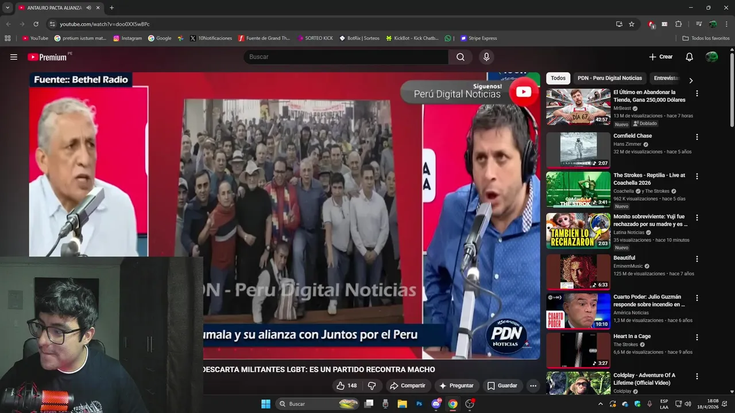The height and width of the screenshot is (413, 735).
Task: Open the BotRix | Sorteos bookmark
Action: 359,38
